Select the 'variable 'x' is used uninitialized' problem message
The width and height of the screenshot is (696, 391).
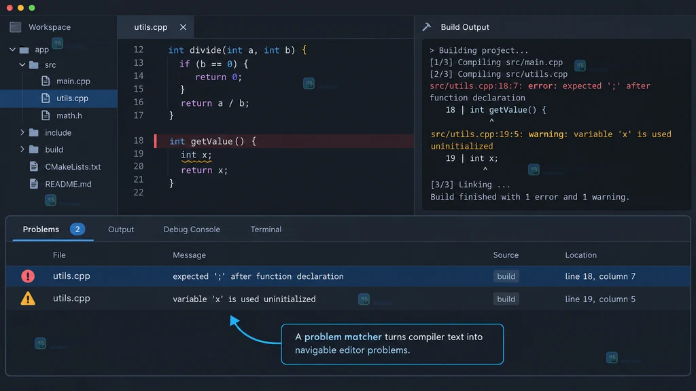click(244, 299)
